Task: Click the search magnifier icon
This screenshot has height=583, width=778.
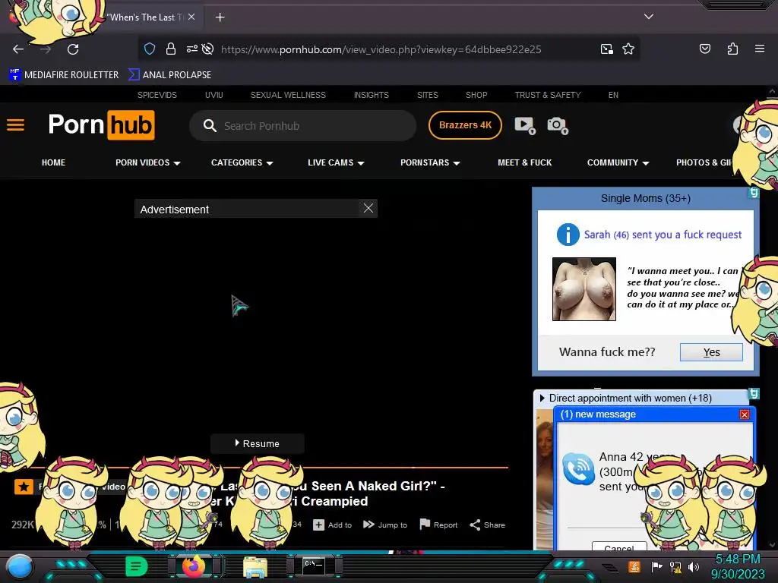Action: point(210,126)
